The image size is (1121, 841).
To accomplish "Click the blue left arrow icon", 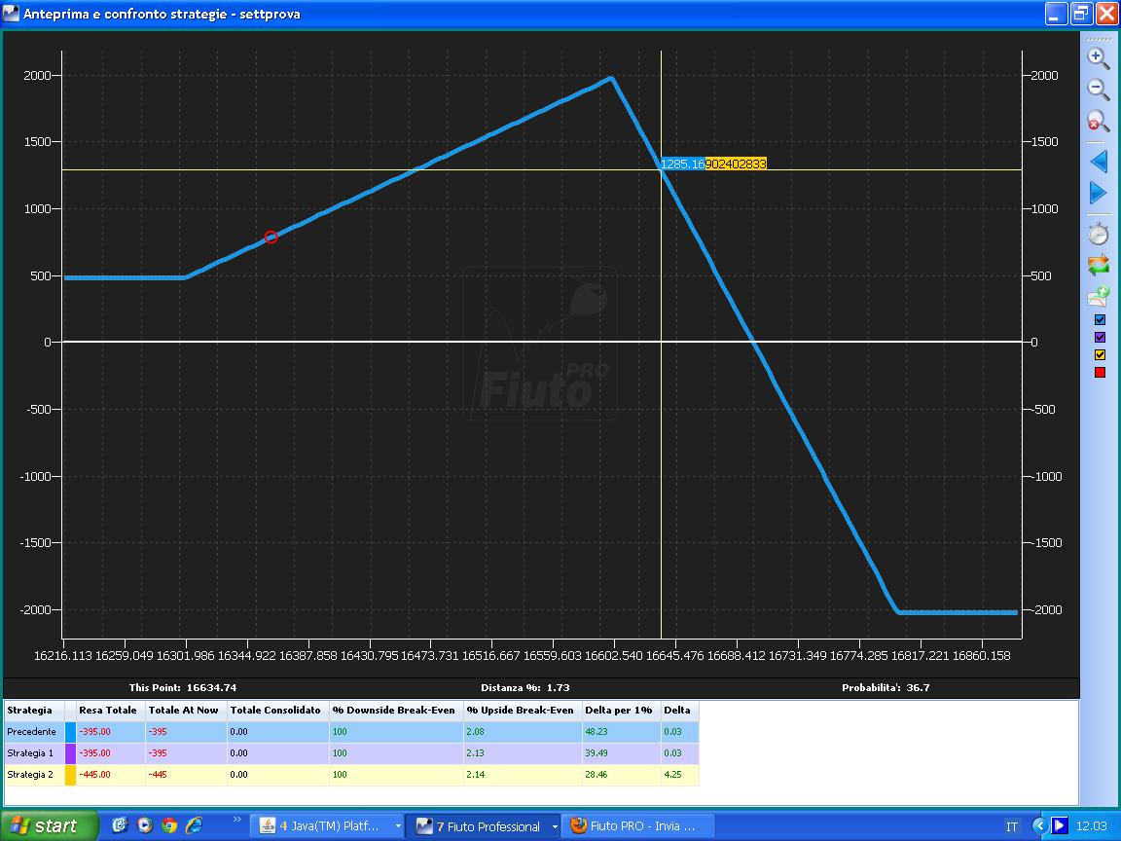I will pyautogui.click(x=1099, y=161).
